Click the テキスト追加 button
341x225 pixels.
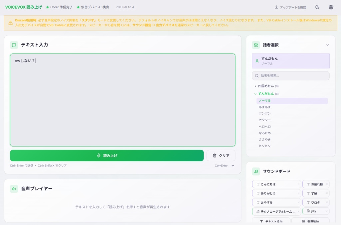[271, 221]
